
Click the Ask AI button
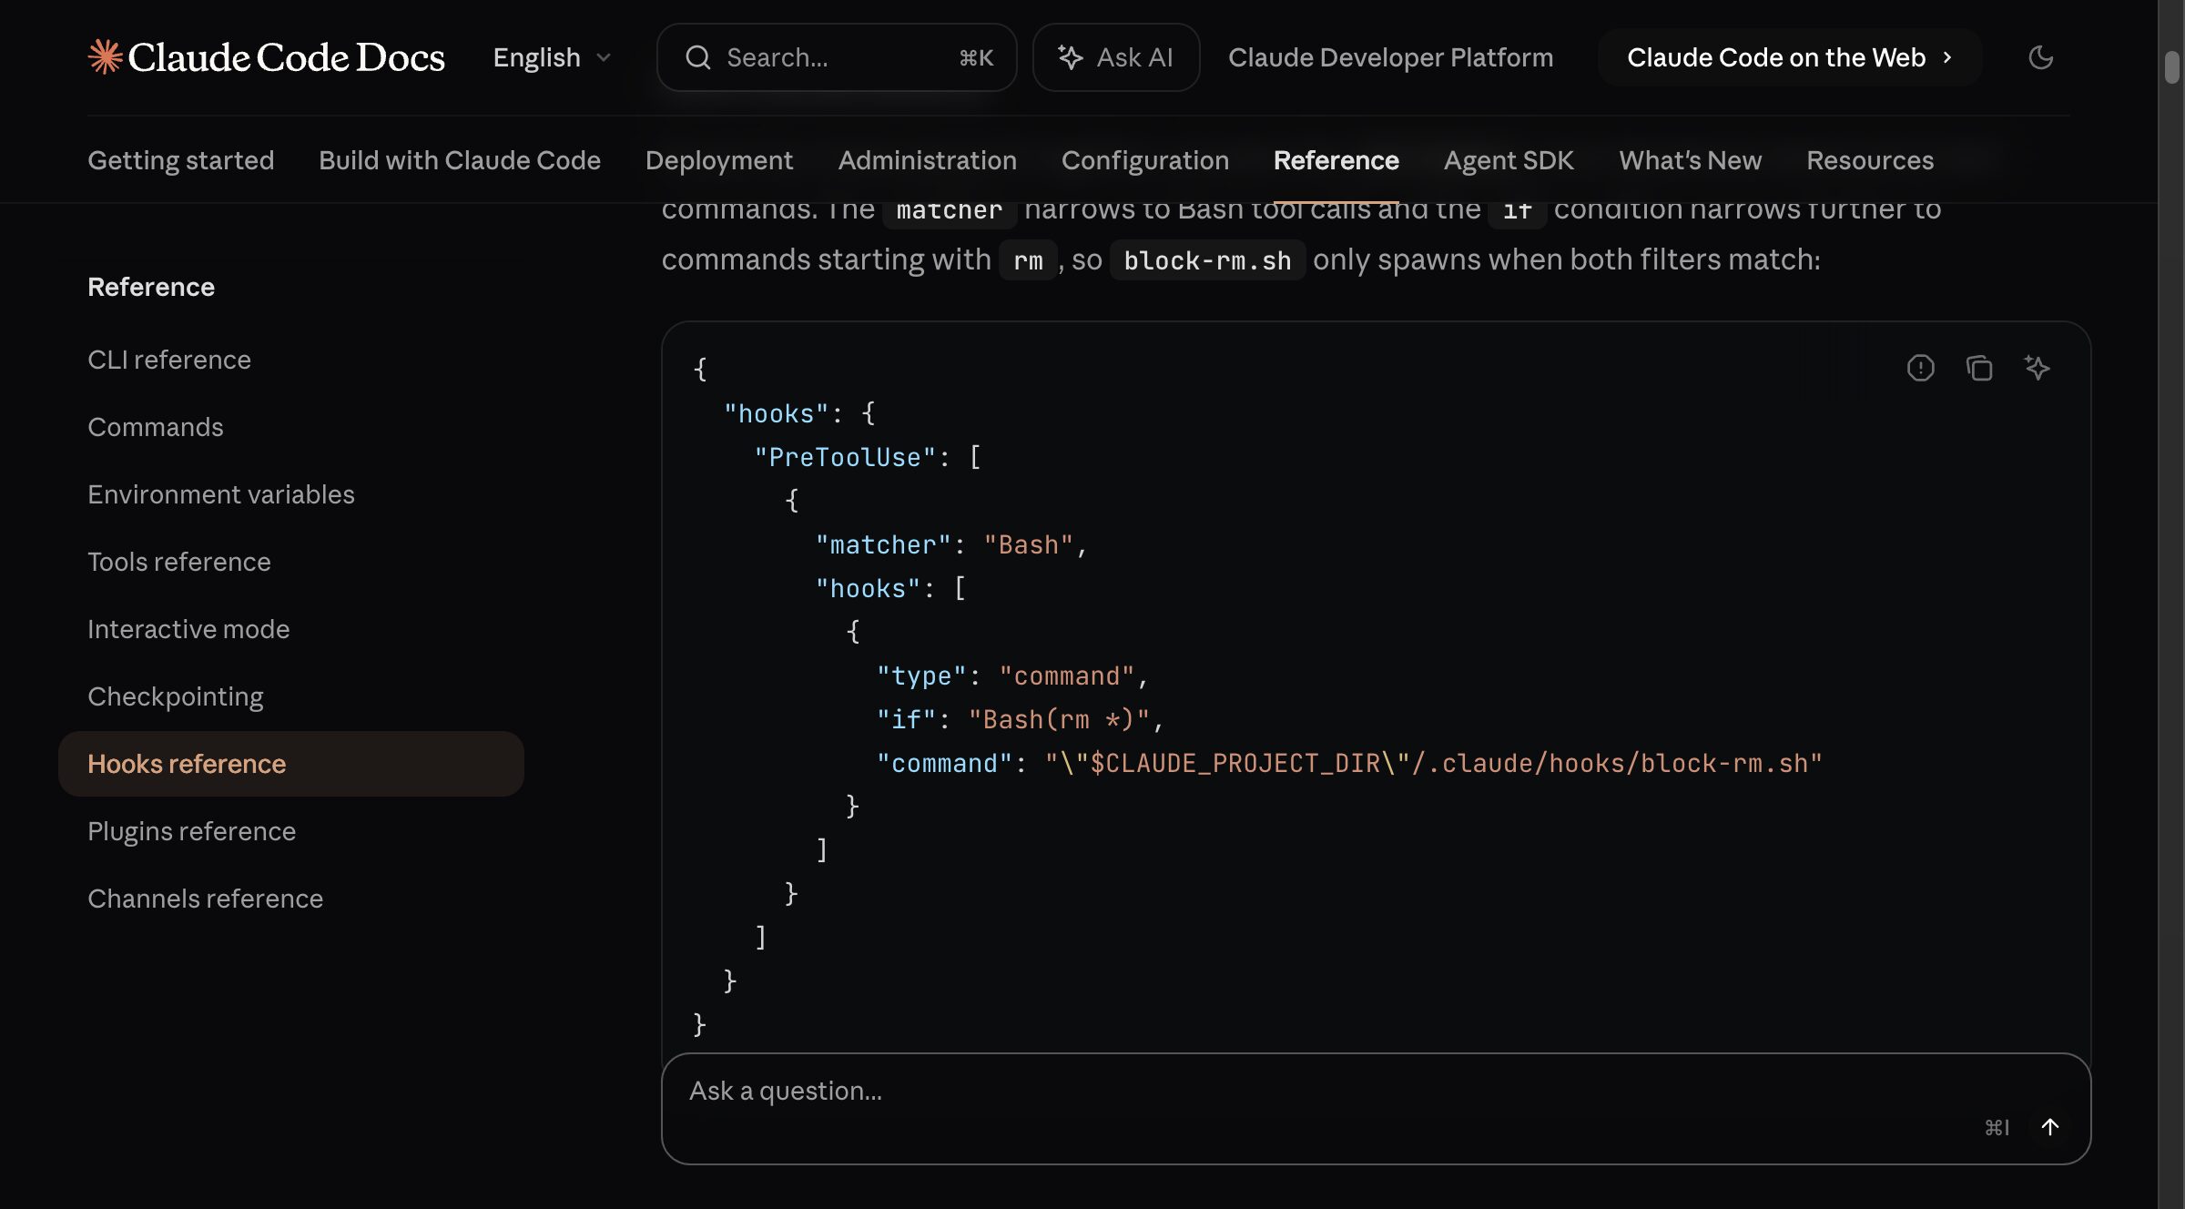tap(1116, 57)
